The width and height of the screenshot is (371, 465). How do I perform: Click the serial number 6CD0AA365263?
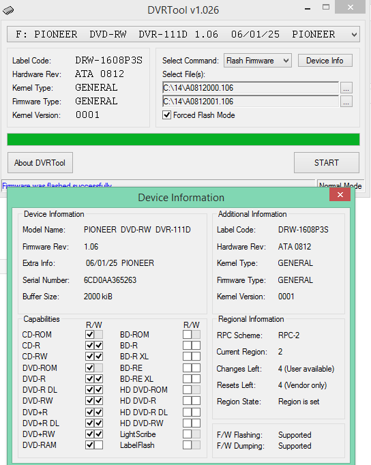[110, 280]
